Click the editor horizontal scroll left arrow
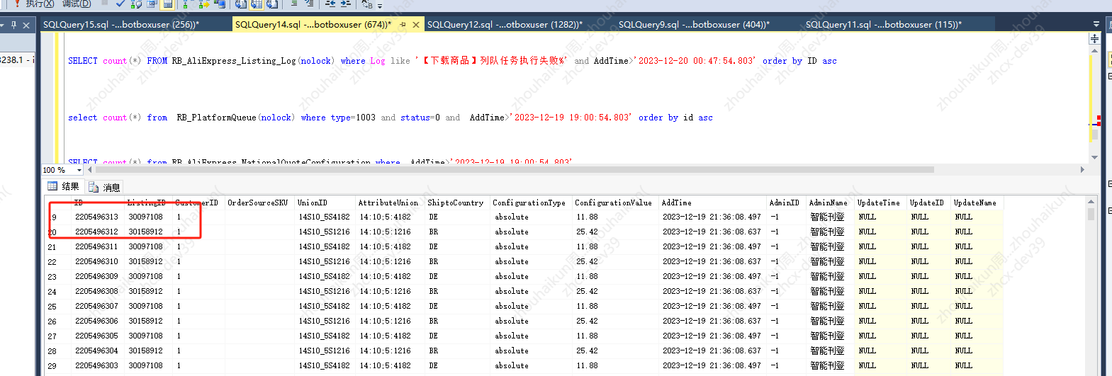This screenshot has width=1112, height=376. [90, 170]
